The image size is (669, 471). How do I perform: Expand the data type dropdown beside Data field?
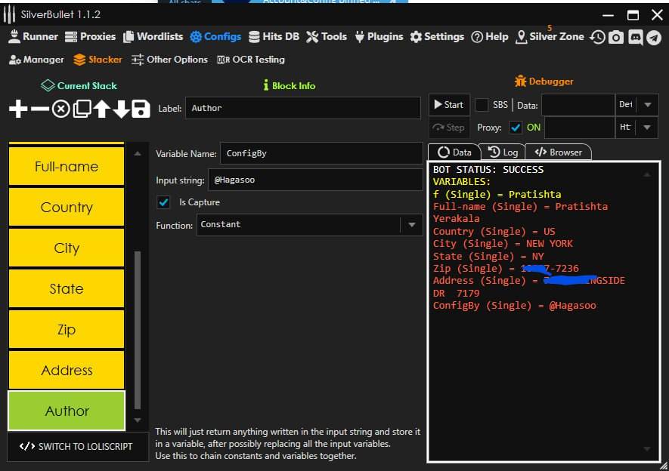click(648, 105)
